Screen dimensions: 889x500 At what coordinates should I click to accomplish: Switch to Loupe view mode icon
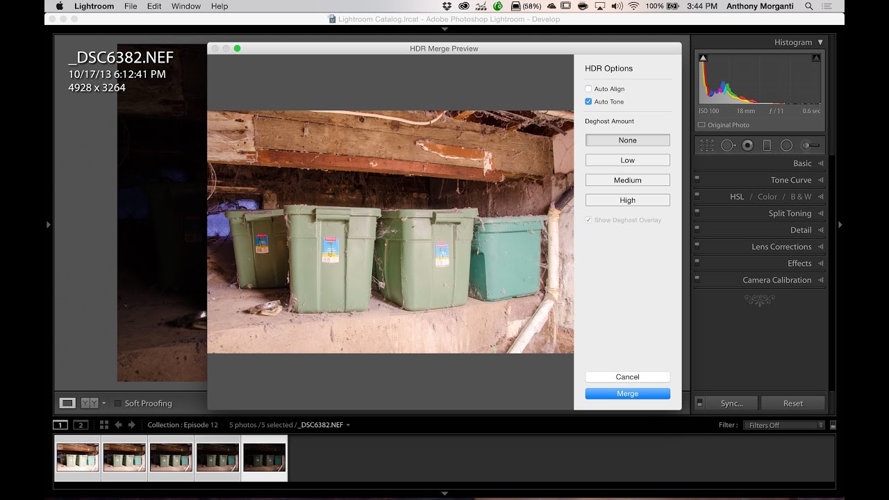coord(67,403)
